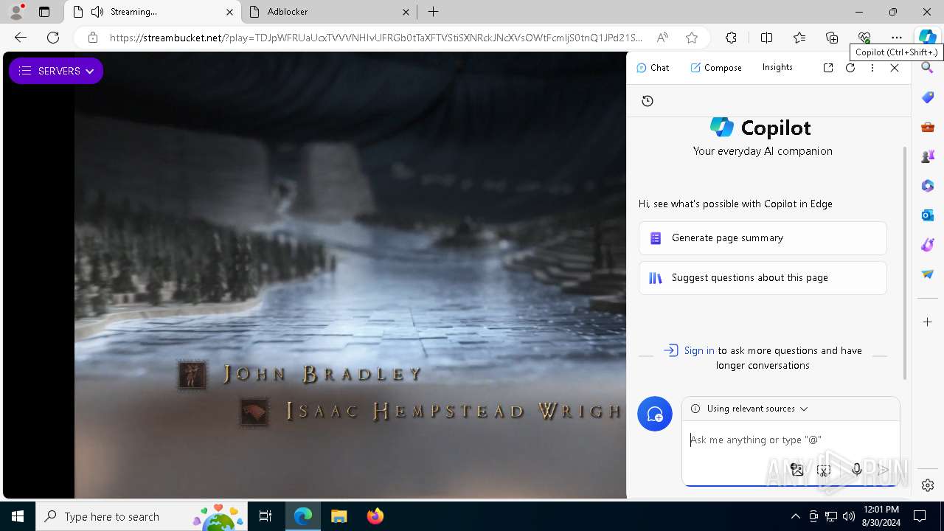Open sidebar Drop paper plane icon
The width and height of the screenshot is (944, 531).
pyautogui.click(x=928, y=274)
